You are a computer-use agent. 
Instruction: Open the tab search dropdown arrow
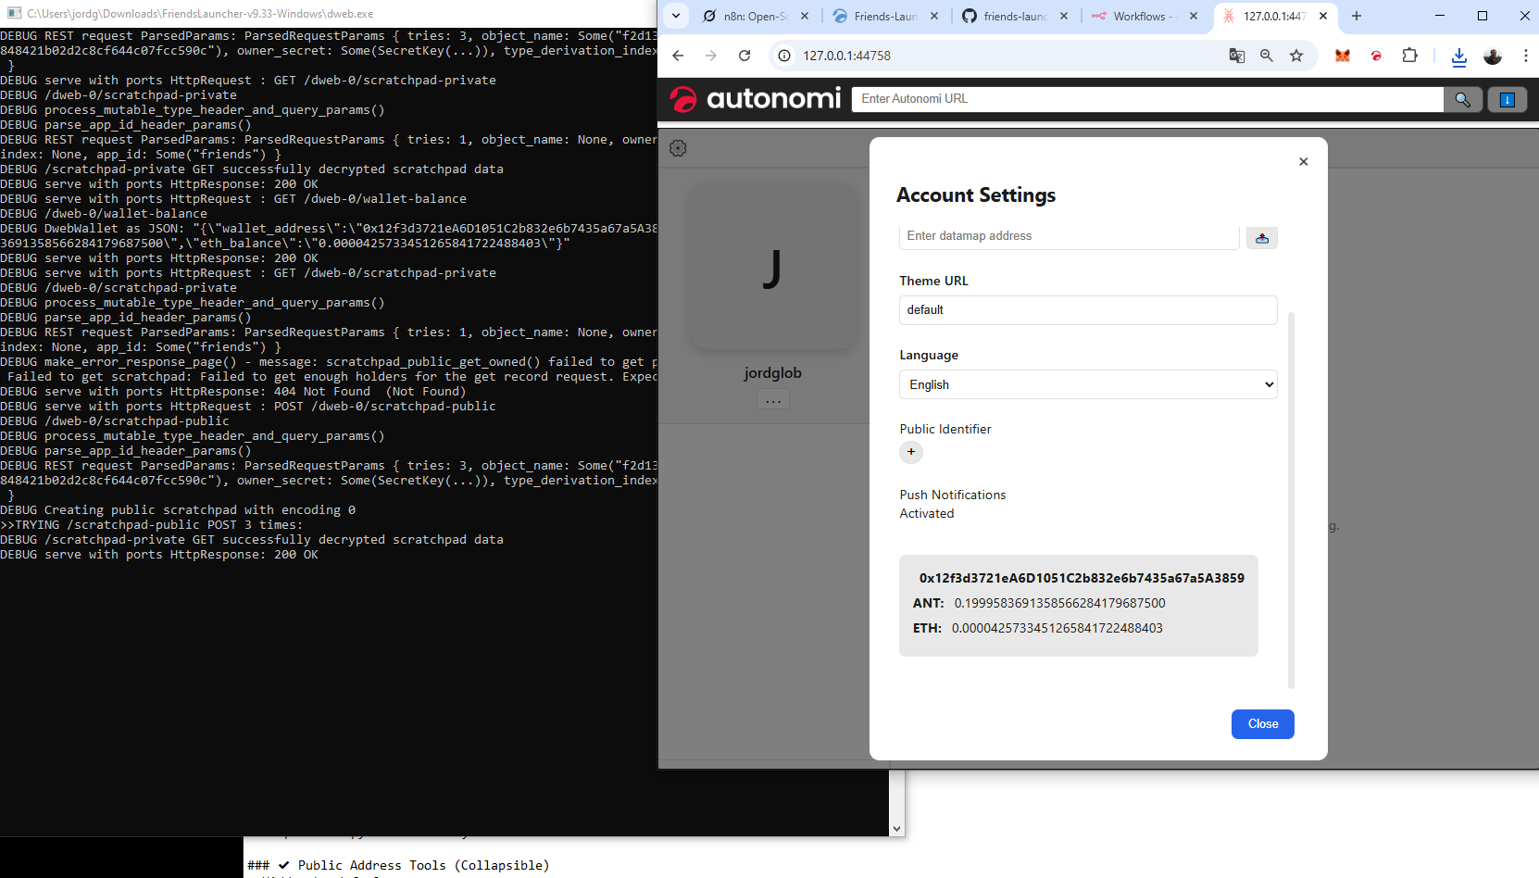pos(676,16)
